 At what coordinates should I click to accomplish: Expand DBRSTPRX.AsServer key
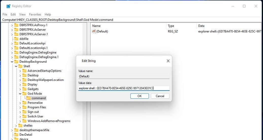[12, 30]
